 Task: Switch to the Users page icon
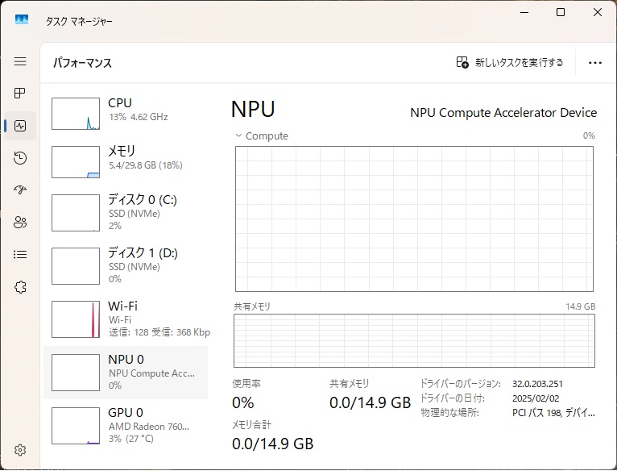click(20, 223)
